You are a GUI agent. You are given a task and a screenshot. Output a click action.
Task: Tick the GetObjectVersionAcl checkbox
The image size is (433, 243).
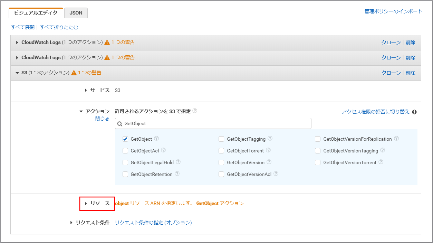coord(221,174)
